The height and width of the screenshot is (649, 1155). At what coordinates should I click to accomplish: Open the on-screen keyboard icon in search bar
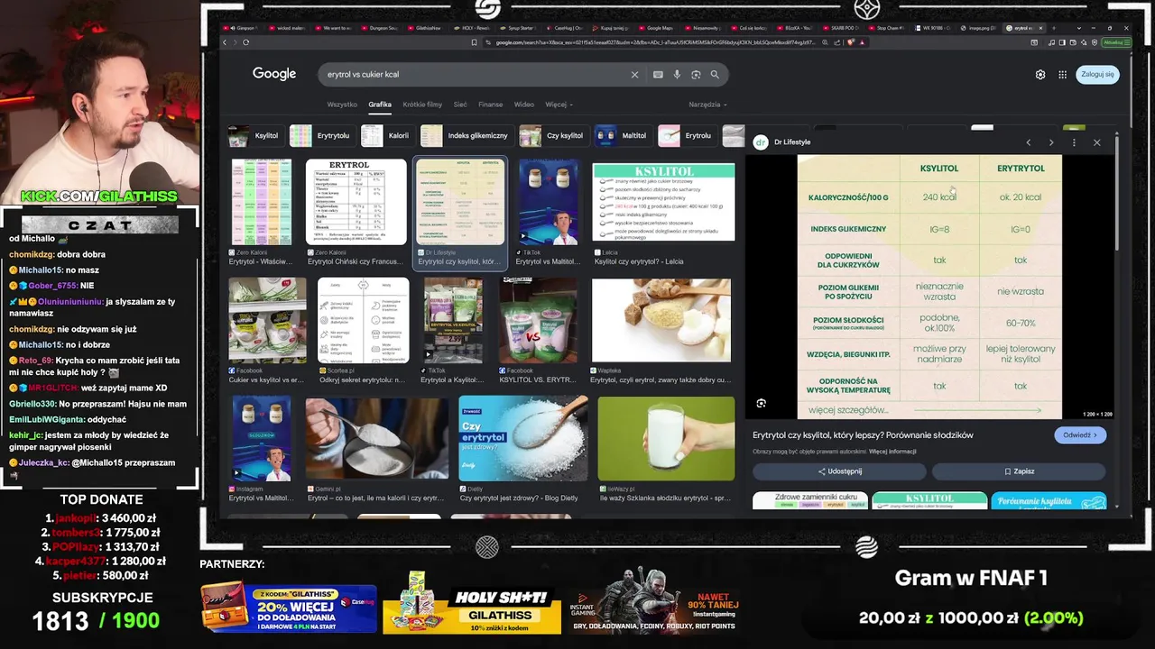pos(658,75)
